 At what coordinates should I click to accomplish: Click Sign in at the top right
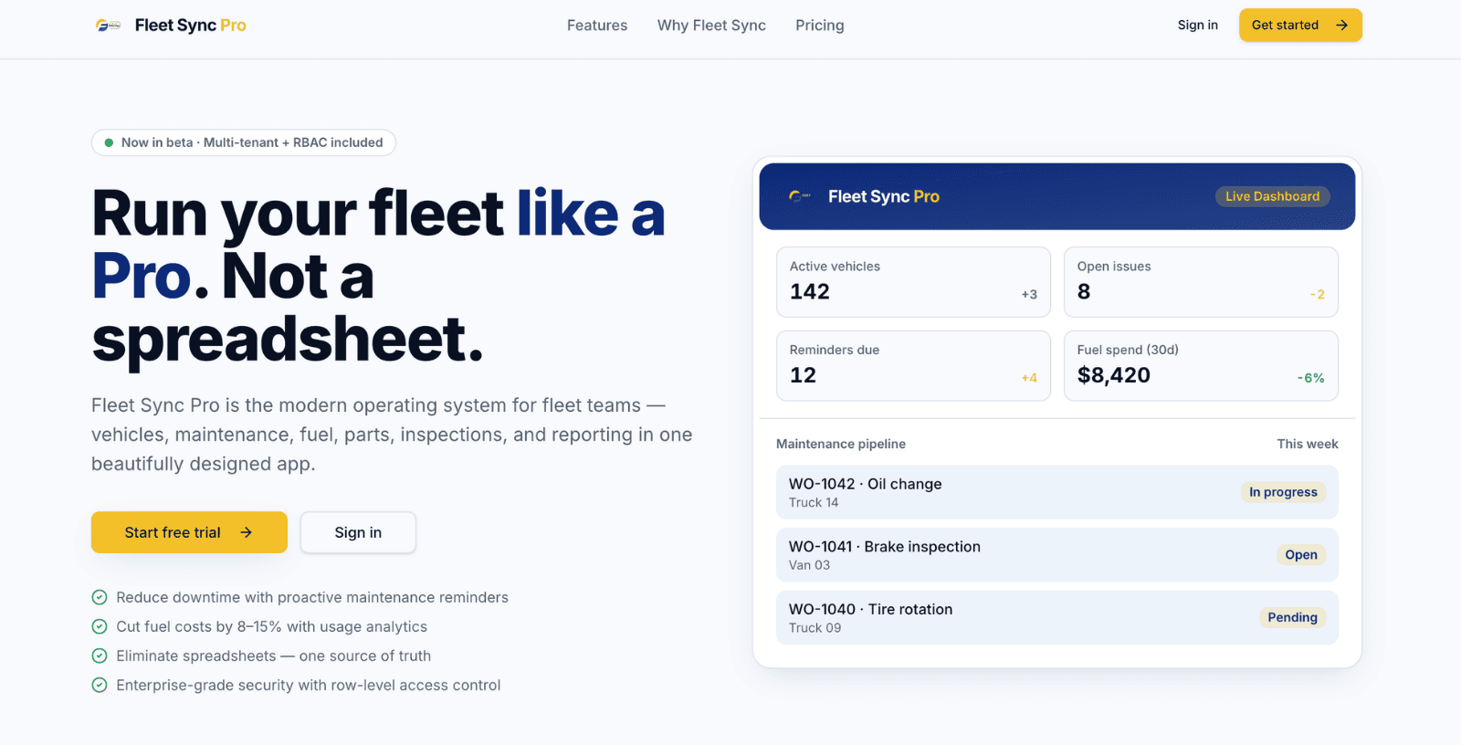(x=1197, y=25)
